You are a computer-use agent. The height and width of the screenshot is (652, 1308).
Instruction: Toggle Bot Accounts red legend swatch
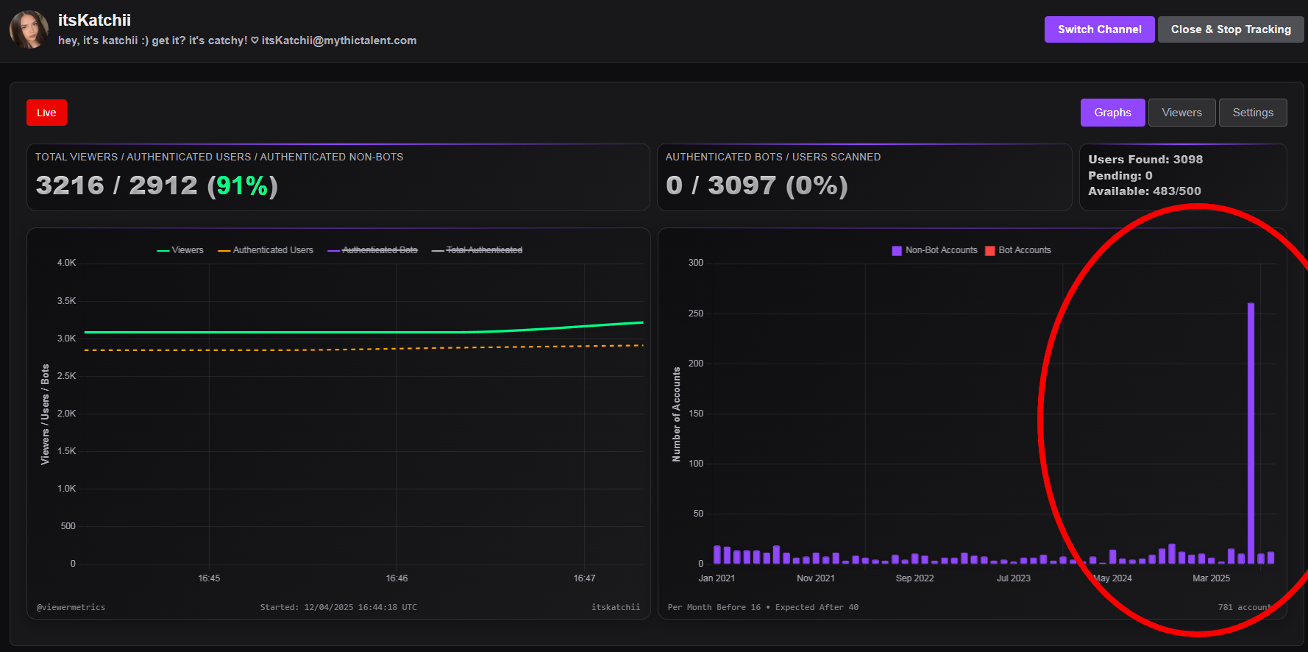point(989,251)
